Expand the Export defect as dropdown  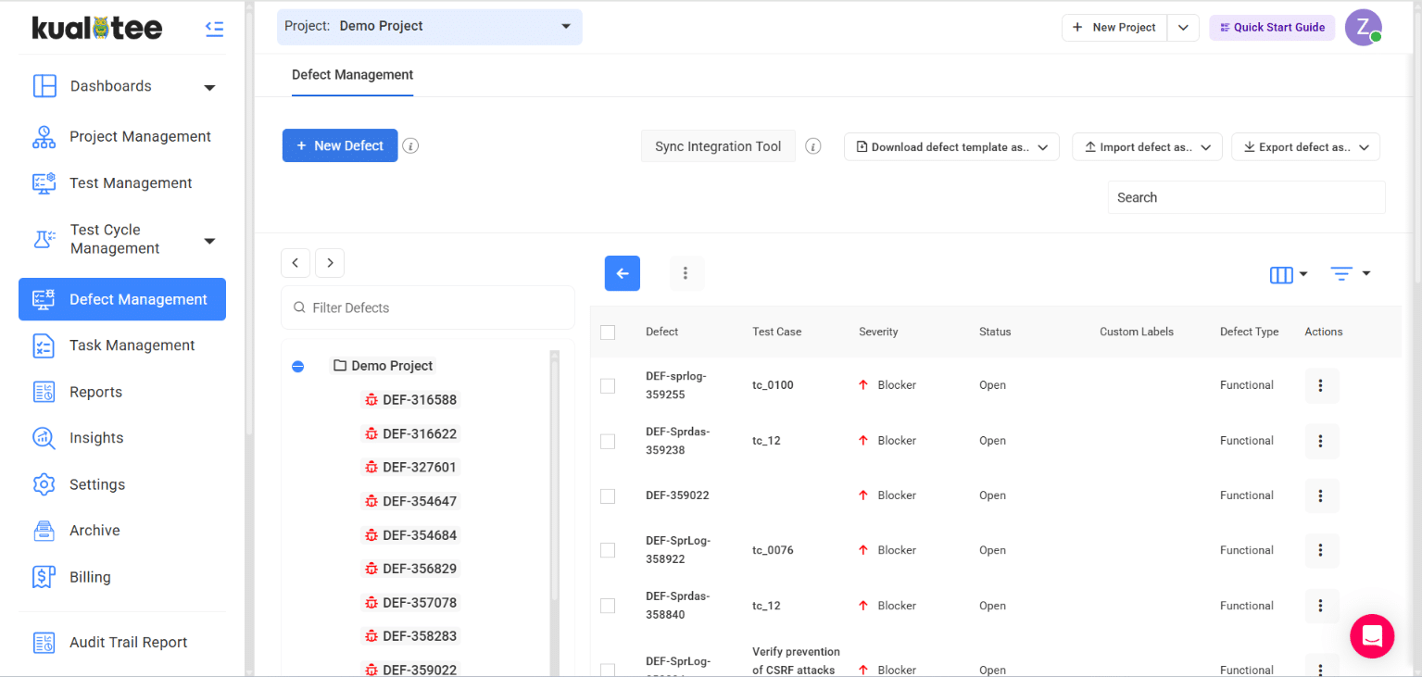click(1305, 147)
